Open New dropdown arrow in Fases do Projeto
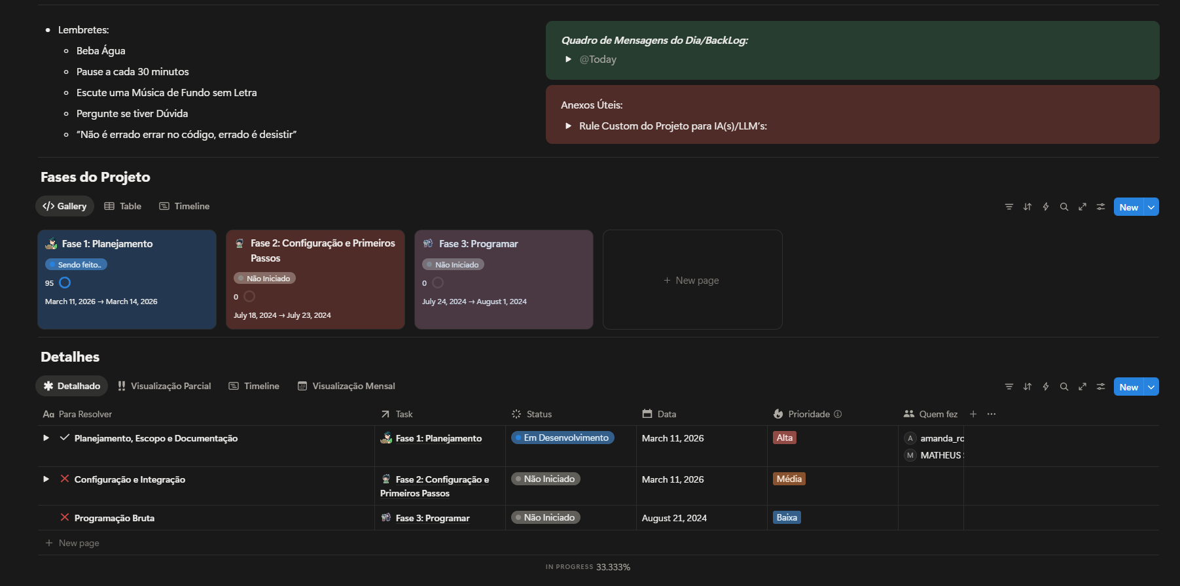 pyautogui.click(x=1151, y=207)
